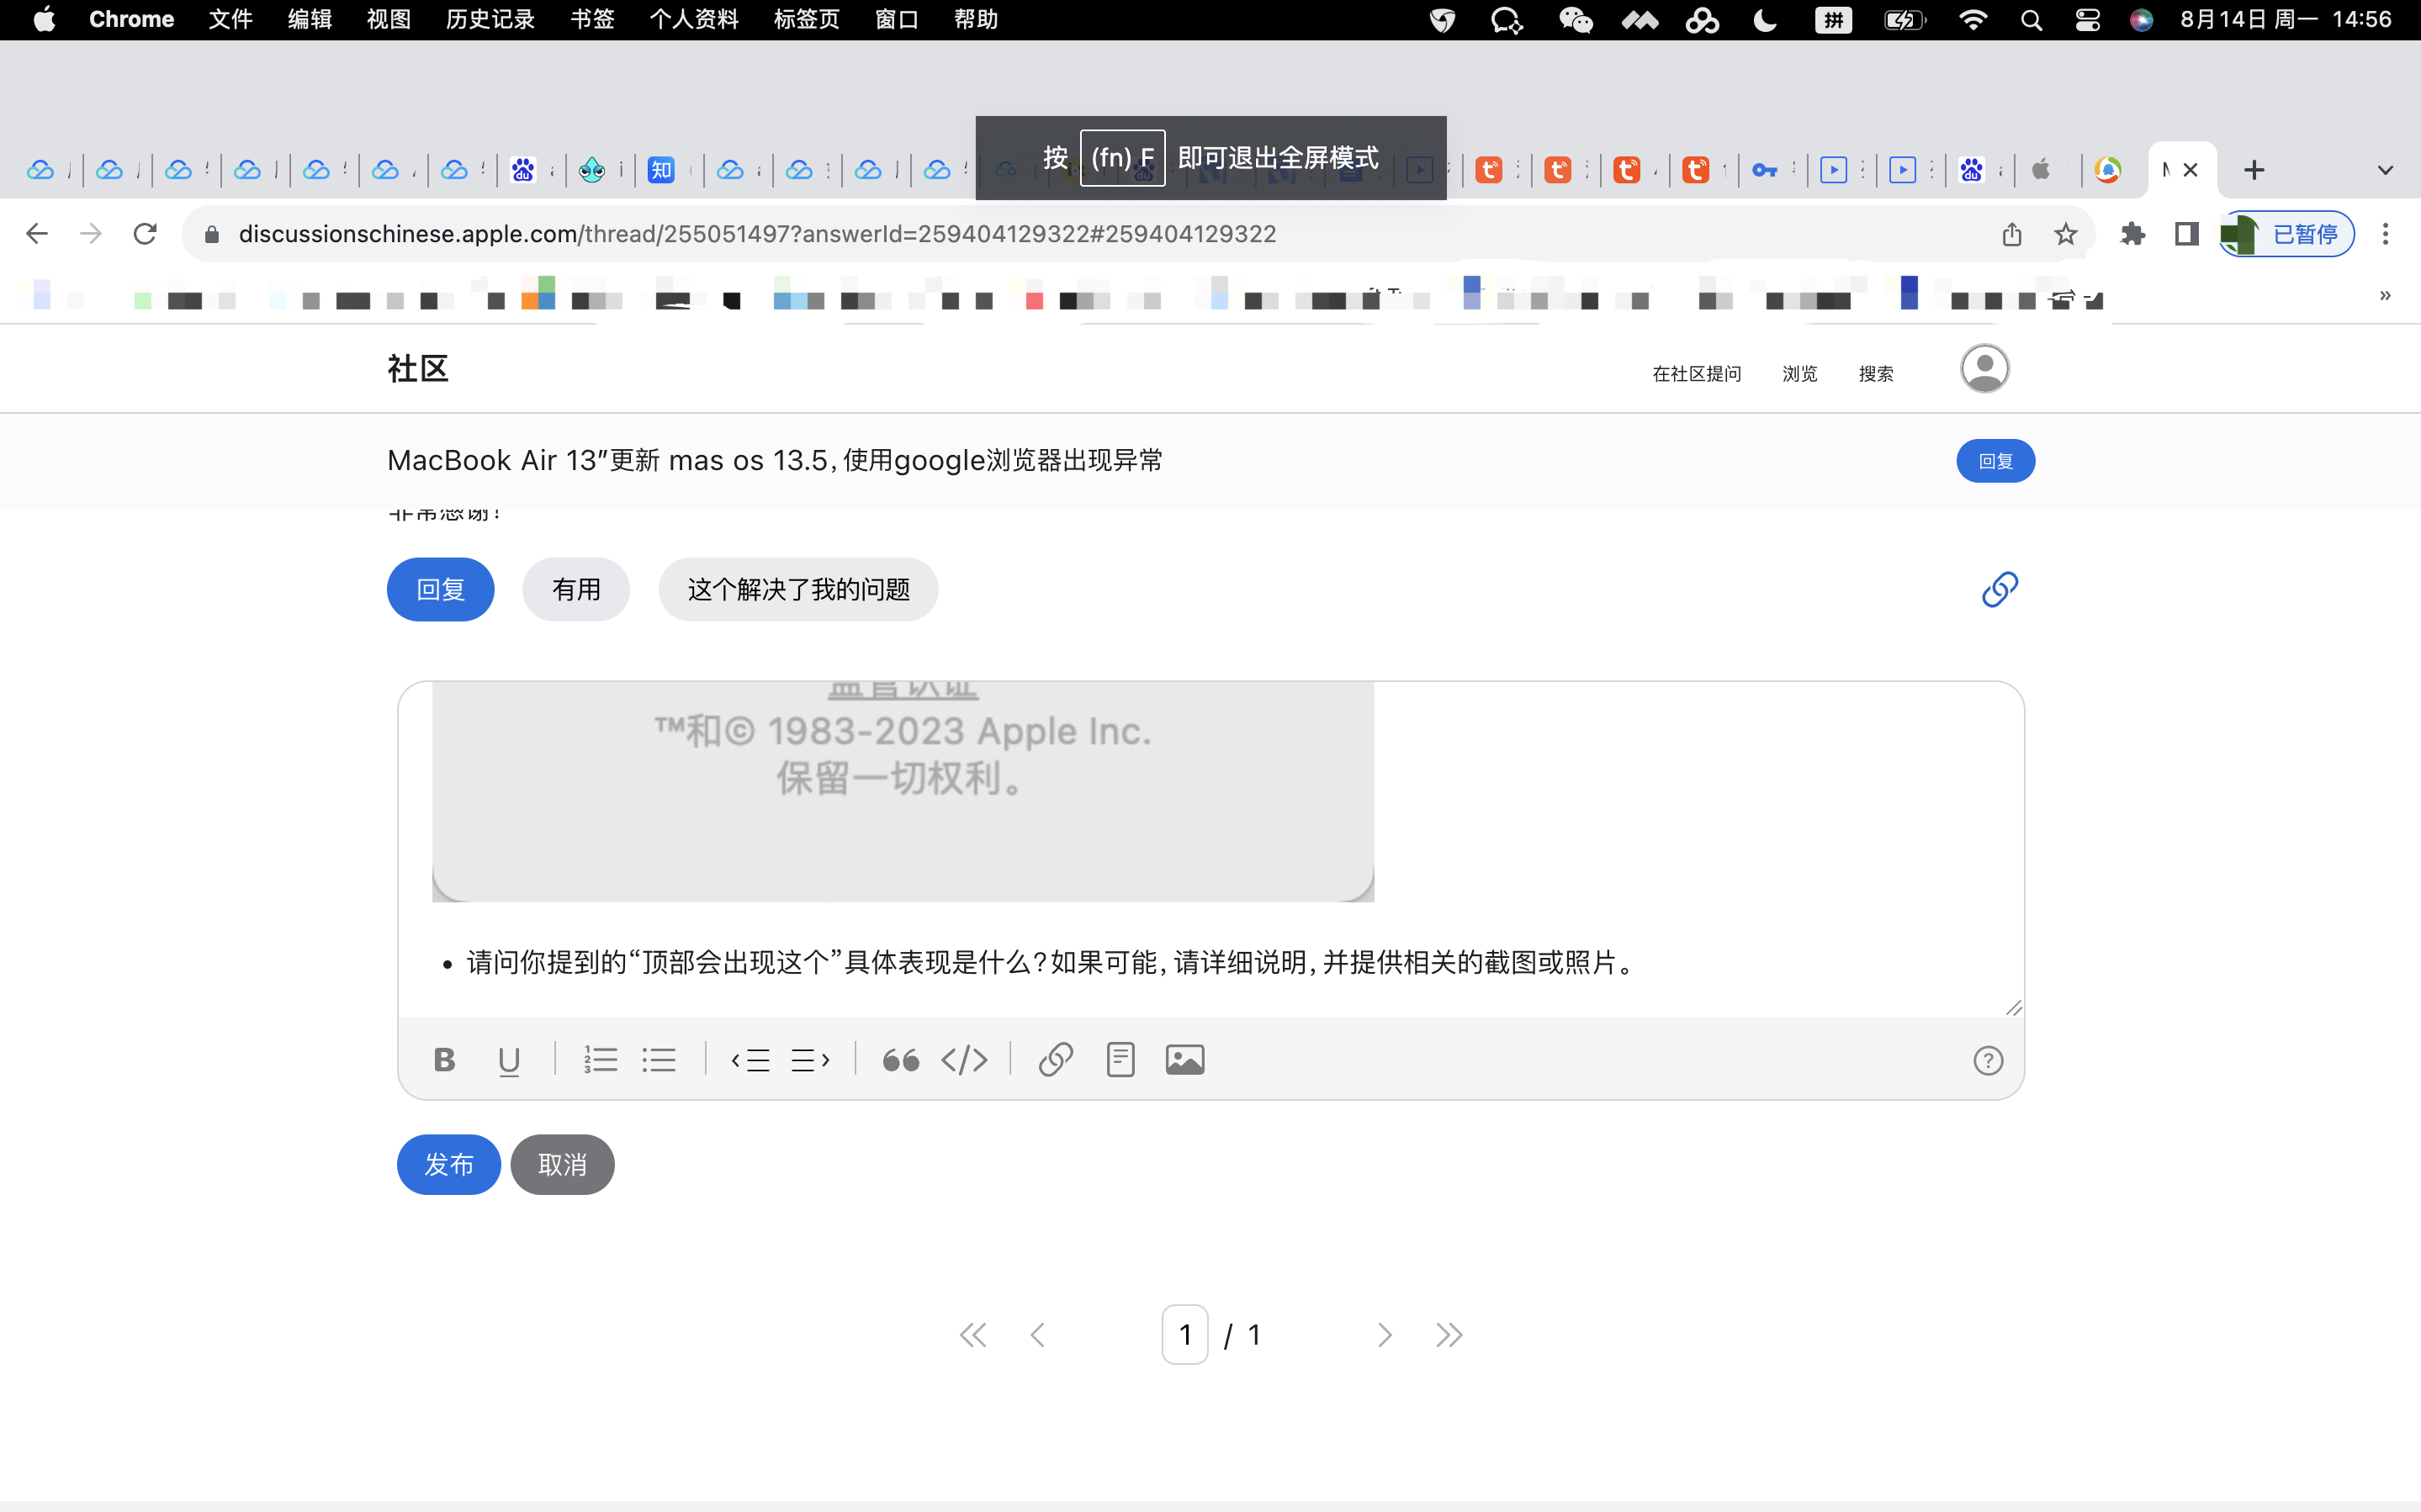Screen dimensions: 2421x1512
Task: Open 历史记录 menu in menu bar
Action: pos(490,19)
